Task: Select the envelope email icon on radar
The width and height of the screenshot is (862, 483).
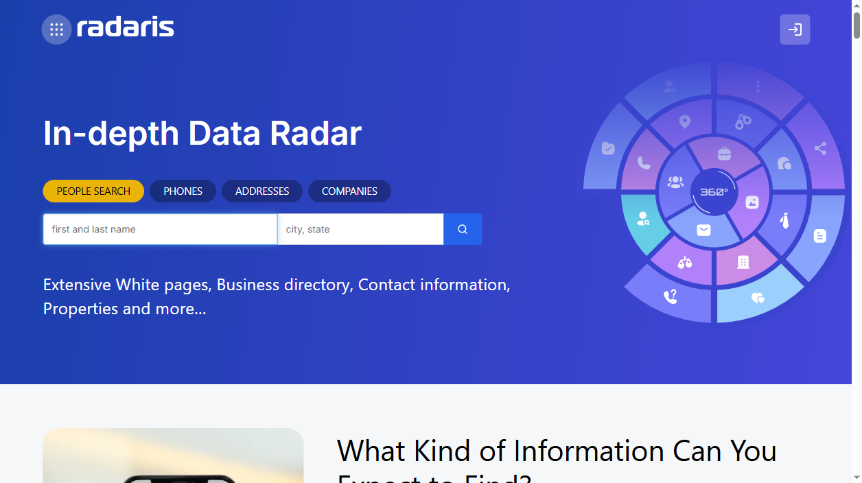Action: tap(703, 231)
